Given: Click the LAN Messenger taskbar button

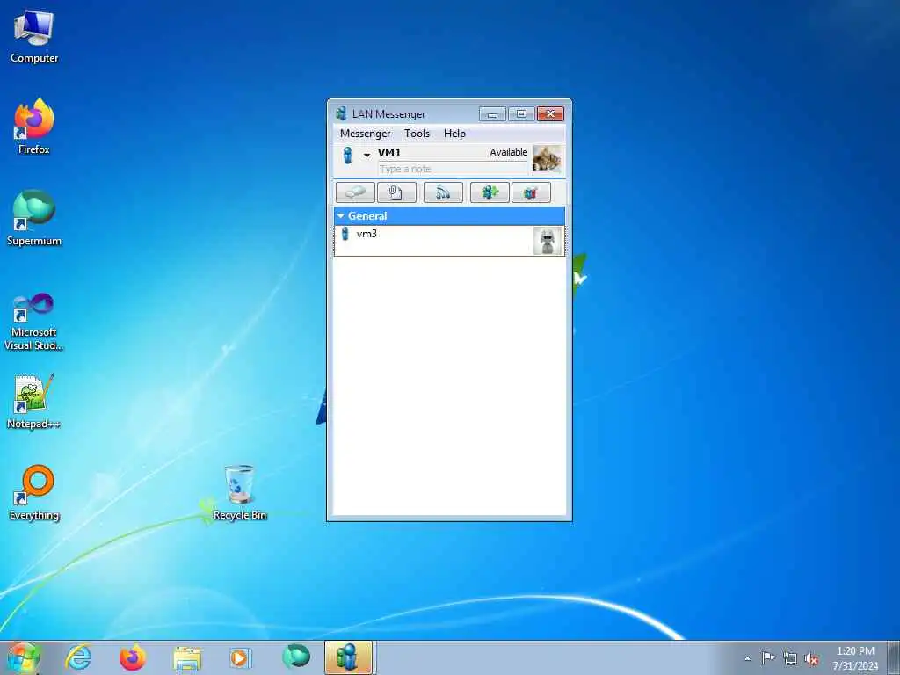Looking at the screenshot, I should click(x=349, y=657).
